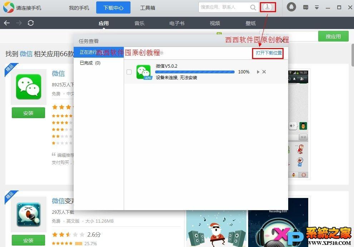The width and height of the screenshot is (354, 247).
Task: Open the download task counter icon
Action: [267, 7]
